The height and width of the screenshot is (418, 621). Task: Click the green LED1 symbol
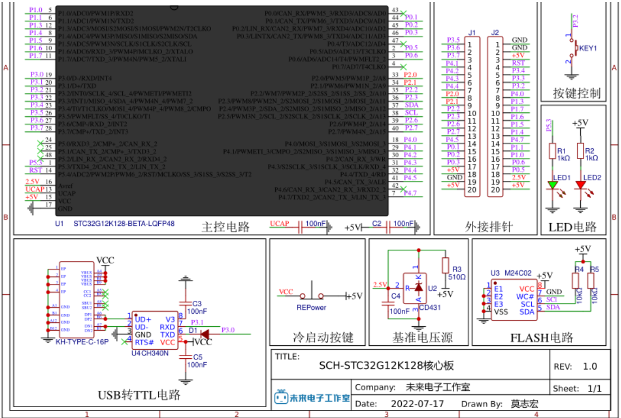click(x=552, y=185)
